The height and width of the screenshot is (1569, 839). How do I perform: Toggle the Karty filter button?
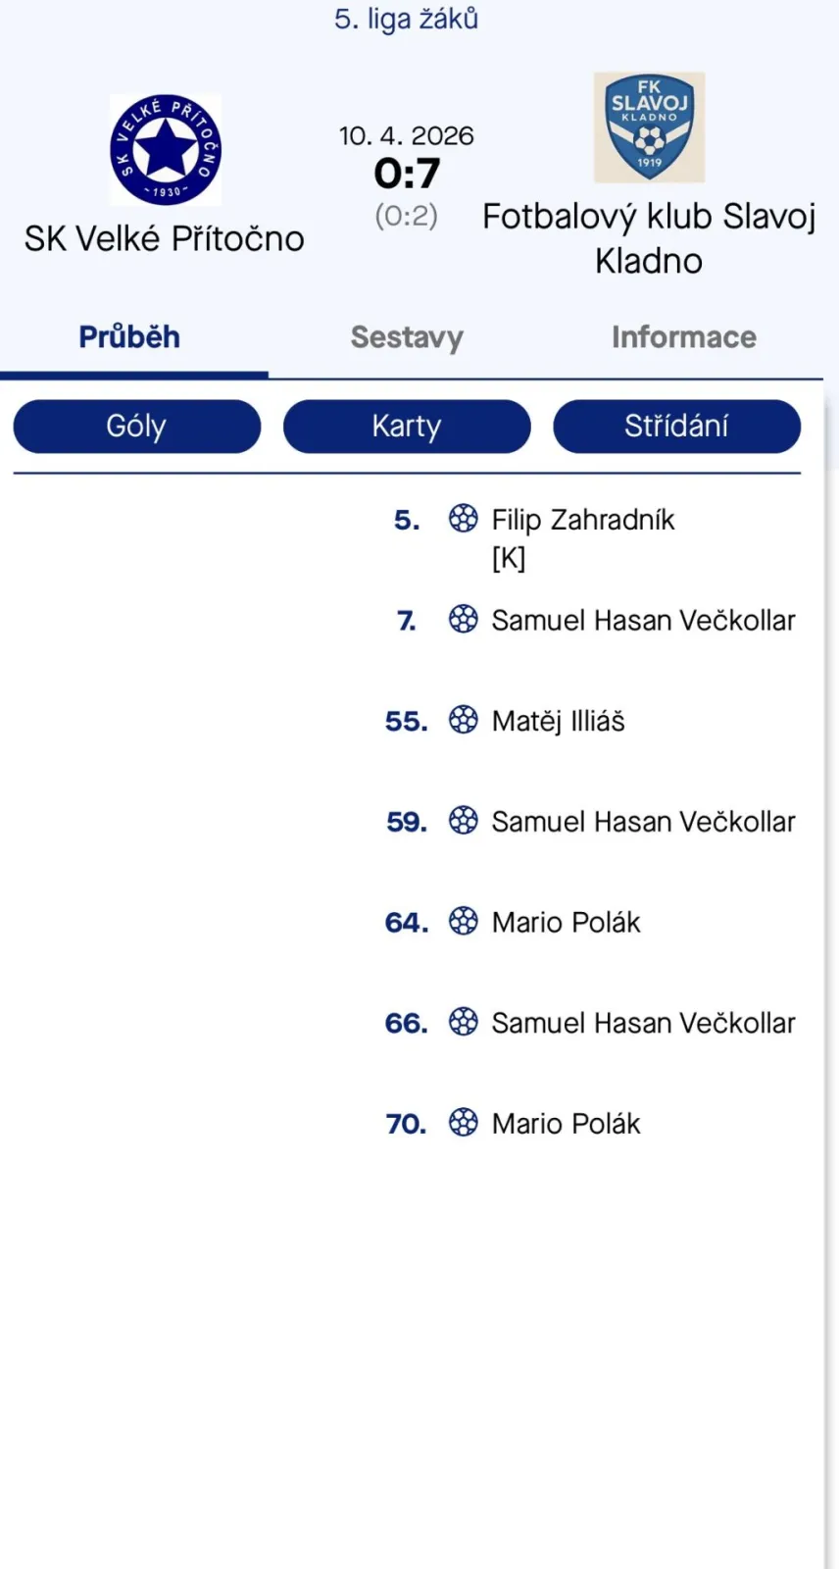click(x=407, y=427)
